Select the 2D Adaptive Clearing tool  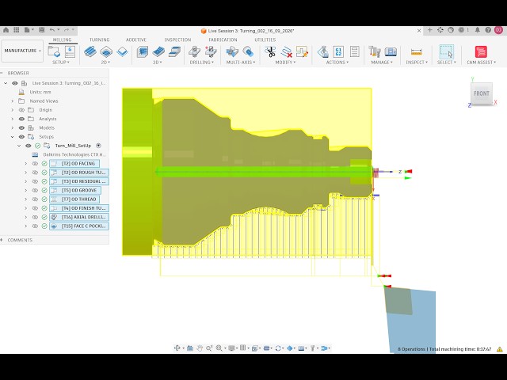(x=90, y=51)
